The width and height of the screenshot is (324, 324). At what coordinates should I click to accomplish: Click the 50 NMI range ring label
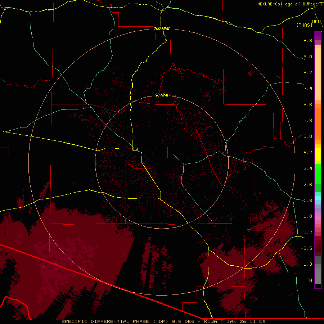click(162, 95)
